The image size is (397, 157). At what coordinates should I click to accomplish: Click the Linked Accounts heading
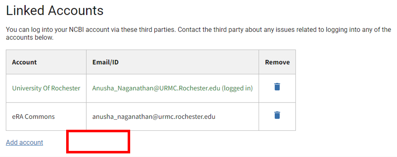55,11
